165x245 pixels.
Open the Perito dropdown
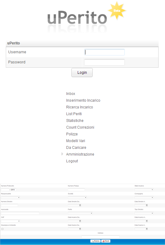(80, 213)
